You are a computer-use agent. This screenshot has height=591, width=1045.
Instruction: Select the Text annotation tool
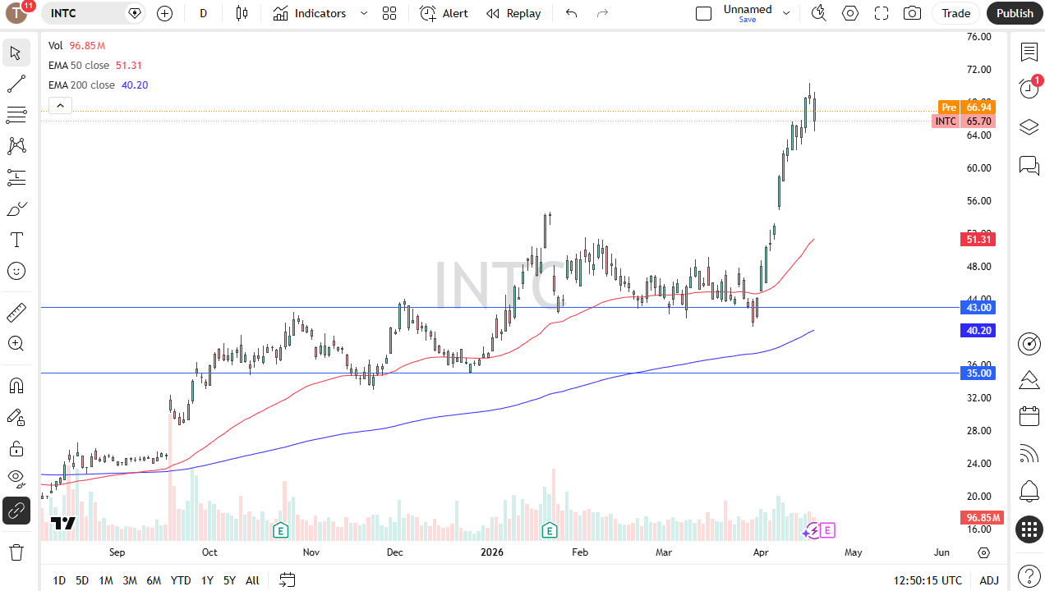pyautogui.click(x=16, y=240)
